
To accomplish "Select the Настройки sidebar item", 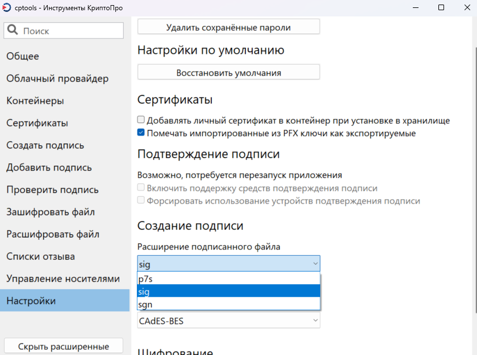I will (x=65, y=301).
